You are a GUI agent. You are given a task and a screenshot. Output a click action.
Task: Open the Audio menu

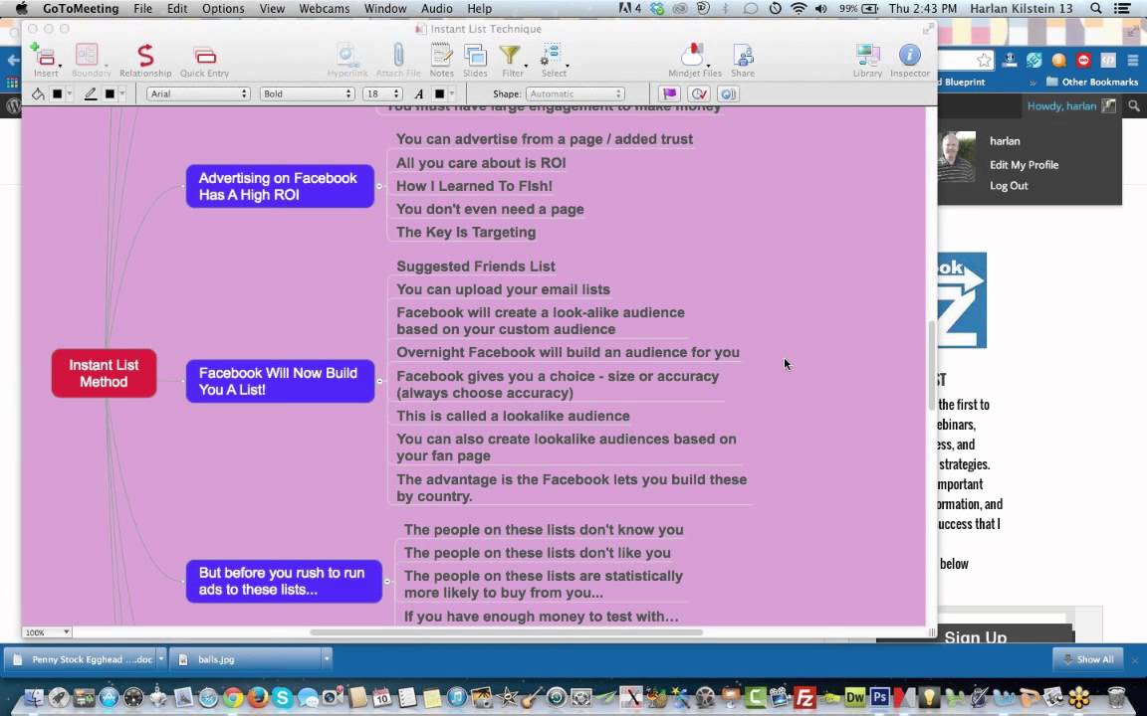click(437, 9)
